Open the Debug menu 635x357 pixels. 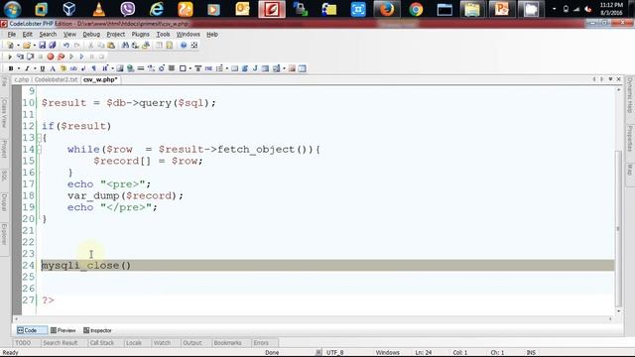[91, 35]
